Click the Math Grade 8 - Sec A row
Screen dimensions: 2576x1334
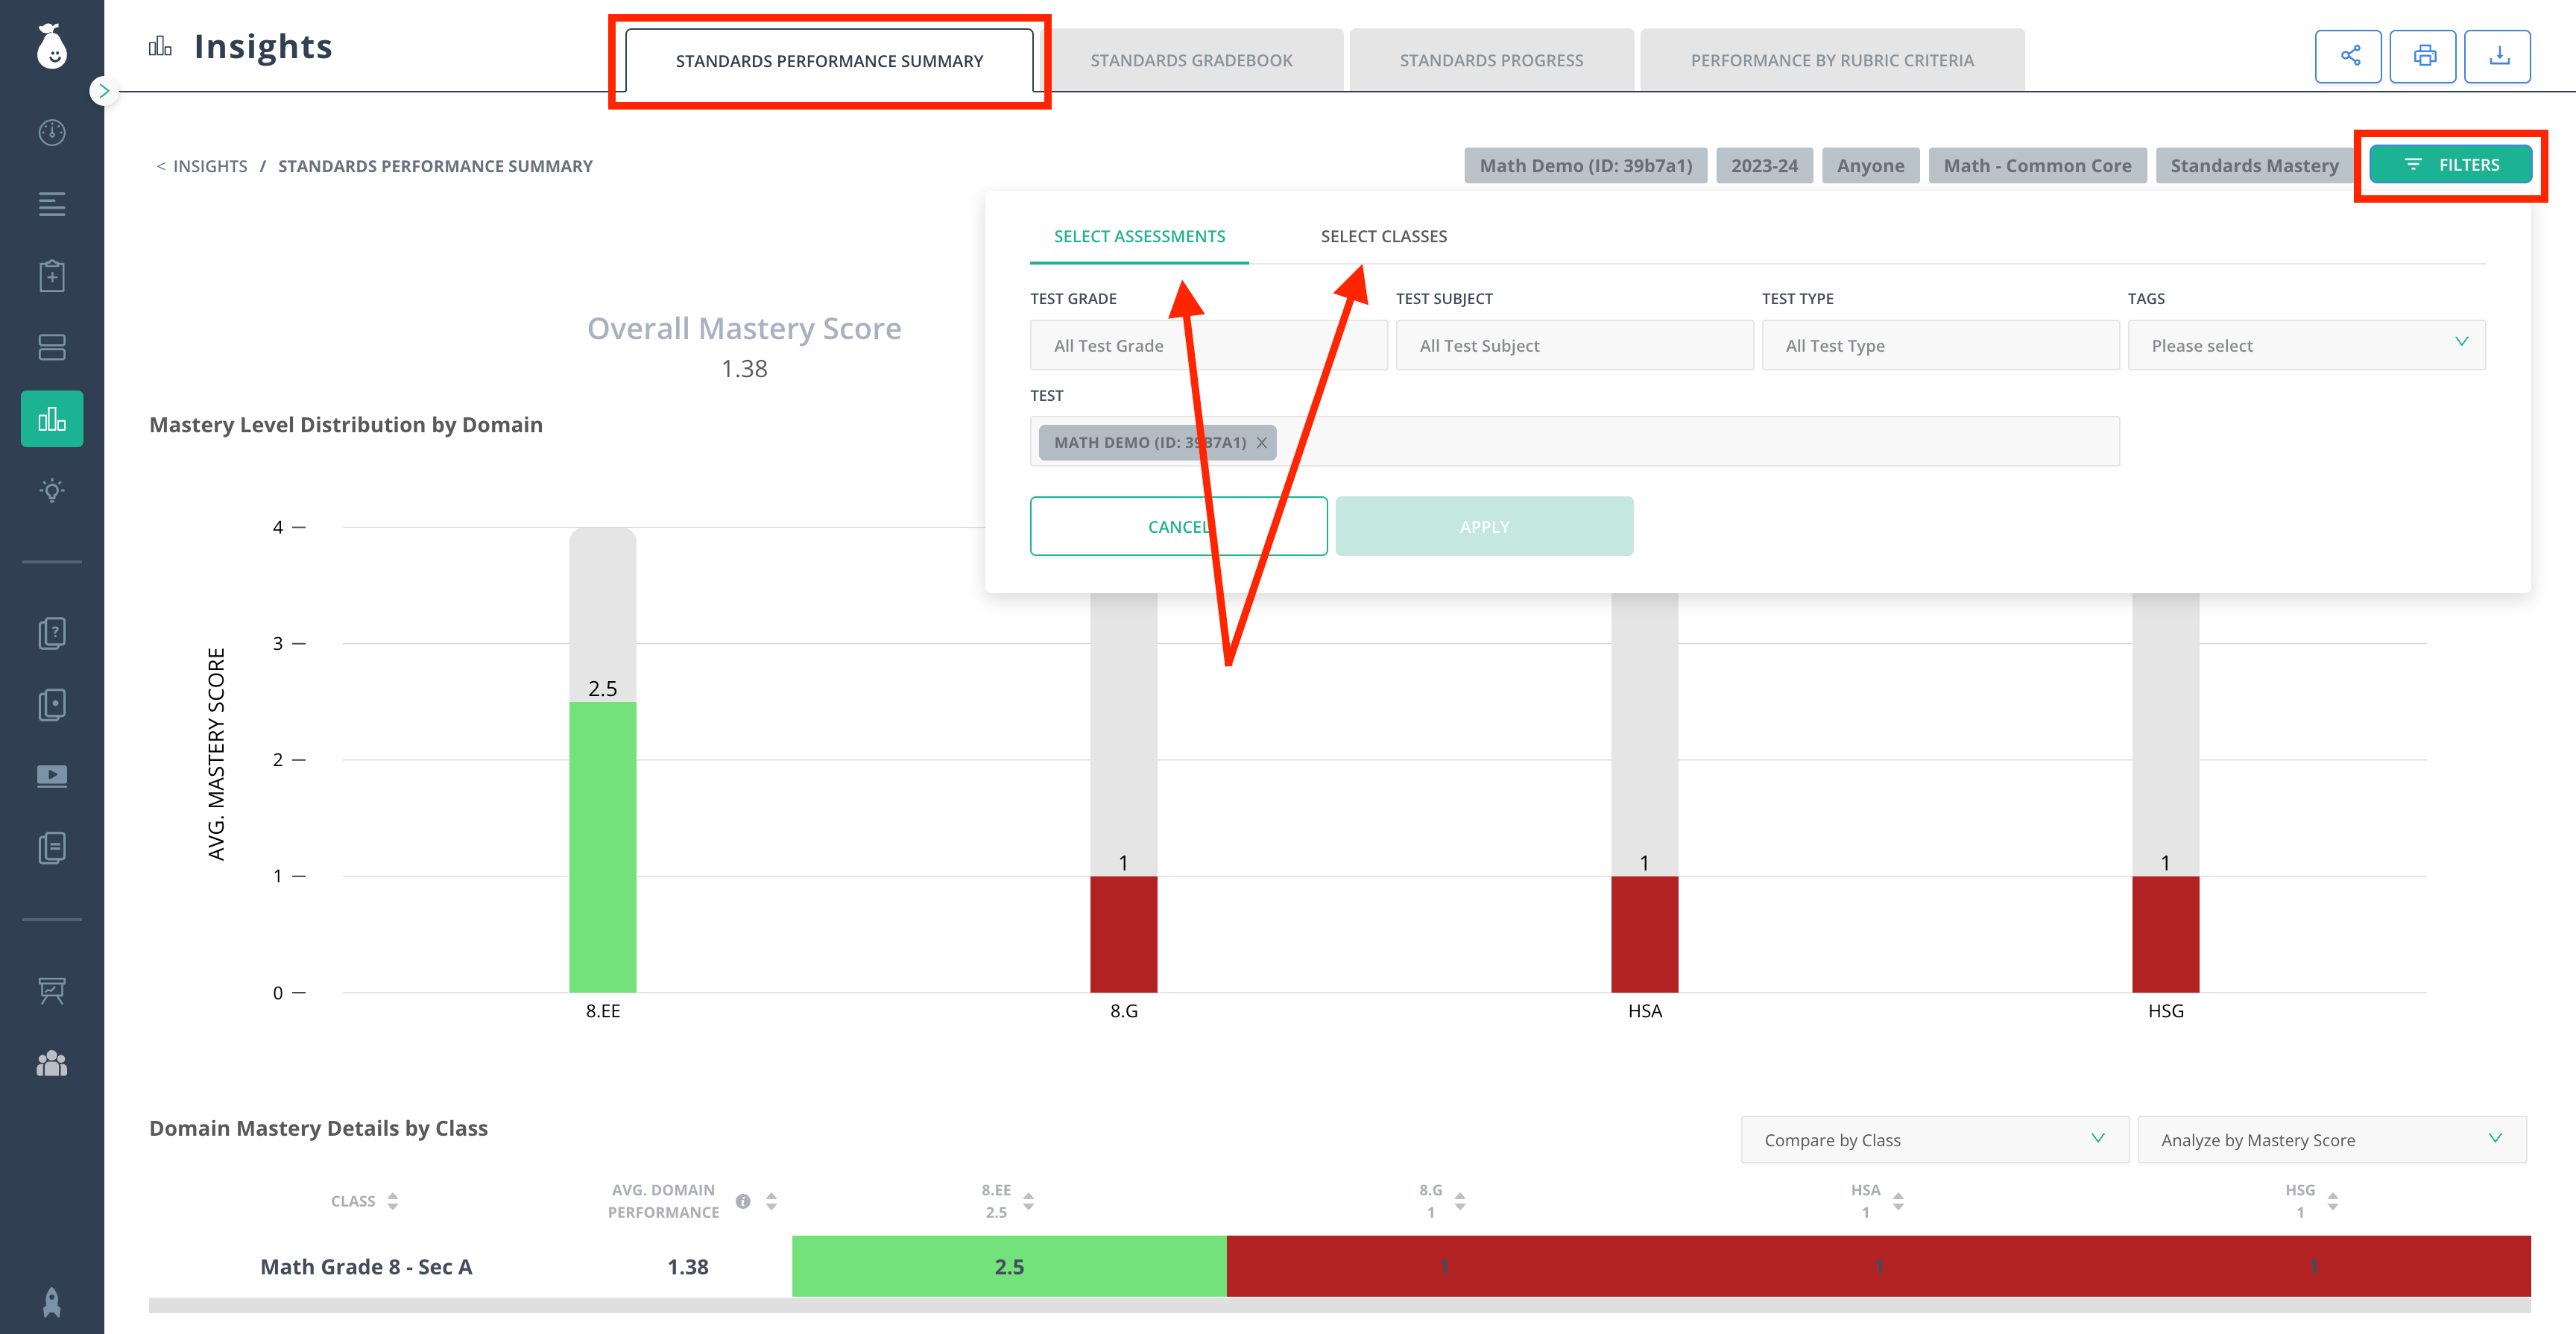[x=1340, y=1267]
